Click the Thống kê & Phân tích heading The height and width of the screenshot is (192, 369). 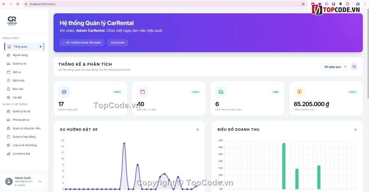point(85,64)
